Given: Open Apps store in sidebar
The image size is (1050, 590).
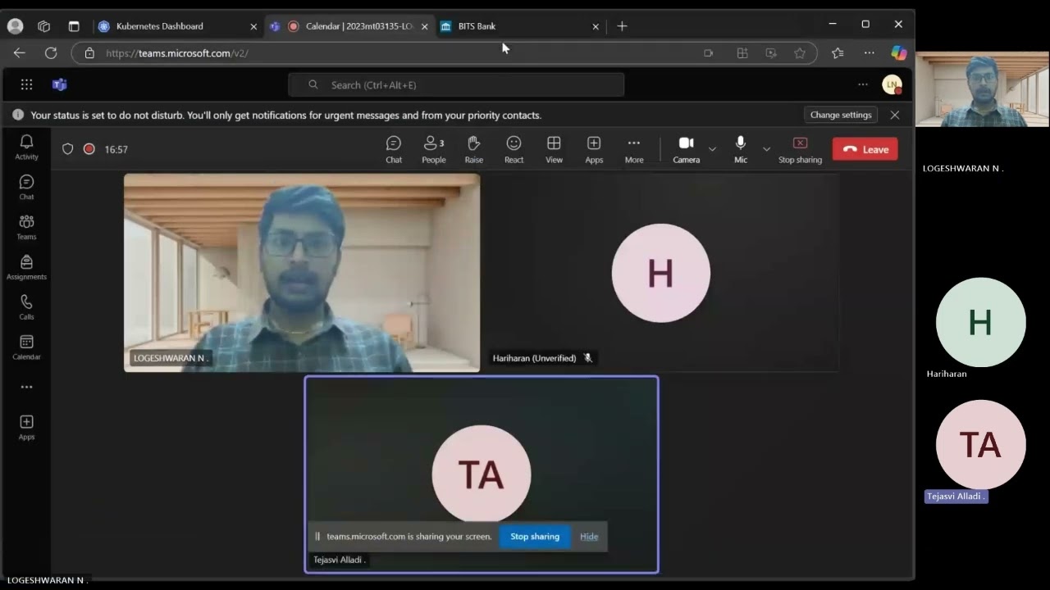Looking at the screenshot, I should (x=26, y=427).
